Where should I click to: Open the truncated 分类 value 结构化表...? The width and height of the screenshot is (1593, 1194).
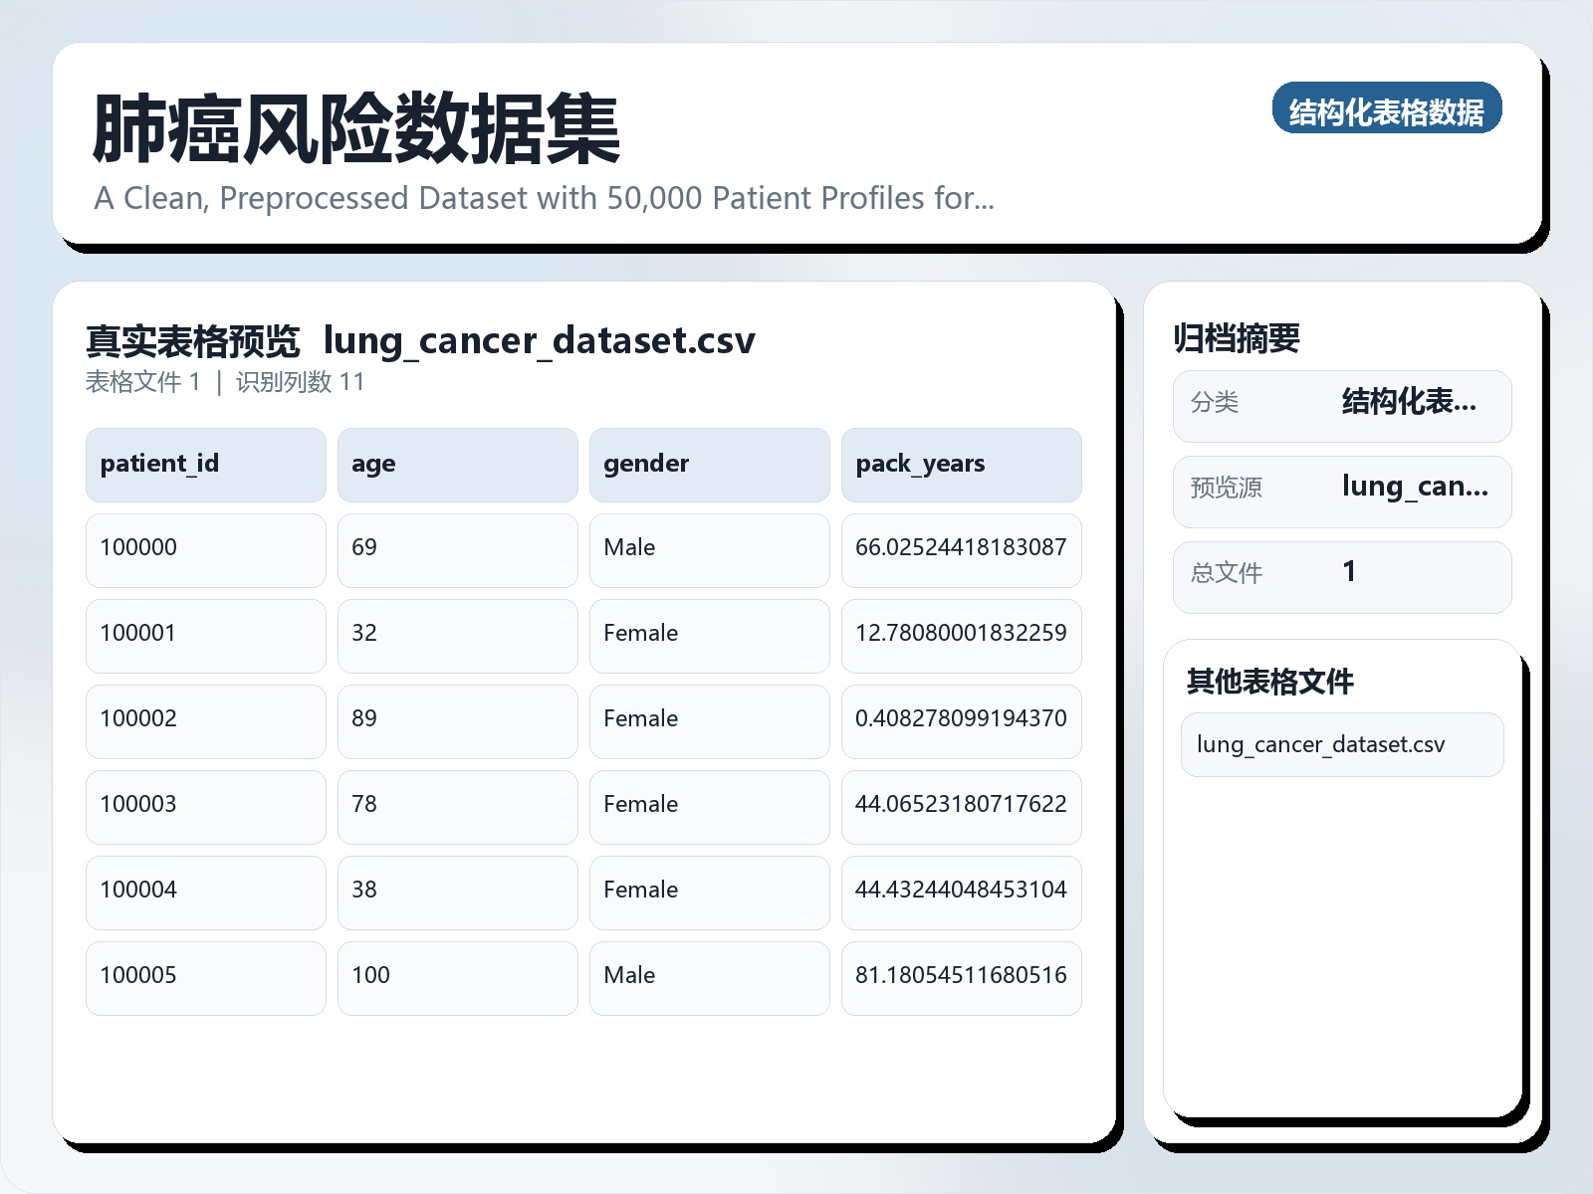click(1410, 402)
